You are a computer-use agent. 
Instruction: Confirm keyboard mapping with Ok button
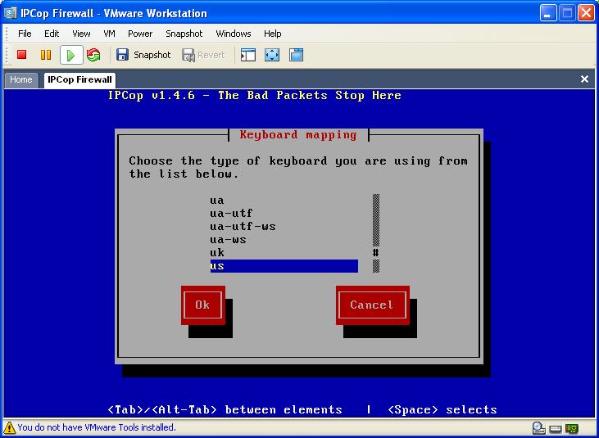pos(203,305)
